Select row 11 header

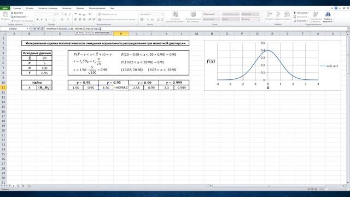pyautogui.click(x=3, y=88)
